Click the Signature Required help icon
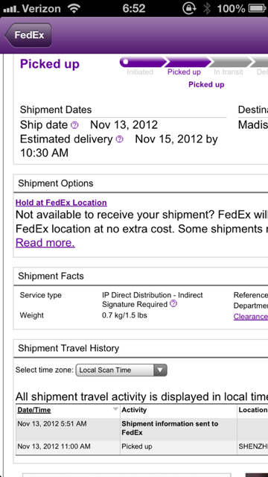The height and width of the screenshot is (477, 268). tap(173, 303)
